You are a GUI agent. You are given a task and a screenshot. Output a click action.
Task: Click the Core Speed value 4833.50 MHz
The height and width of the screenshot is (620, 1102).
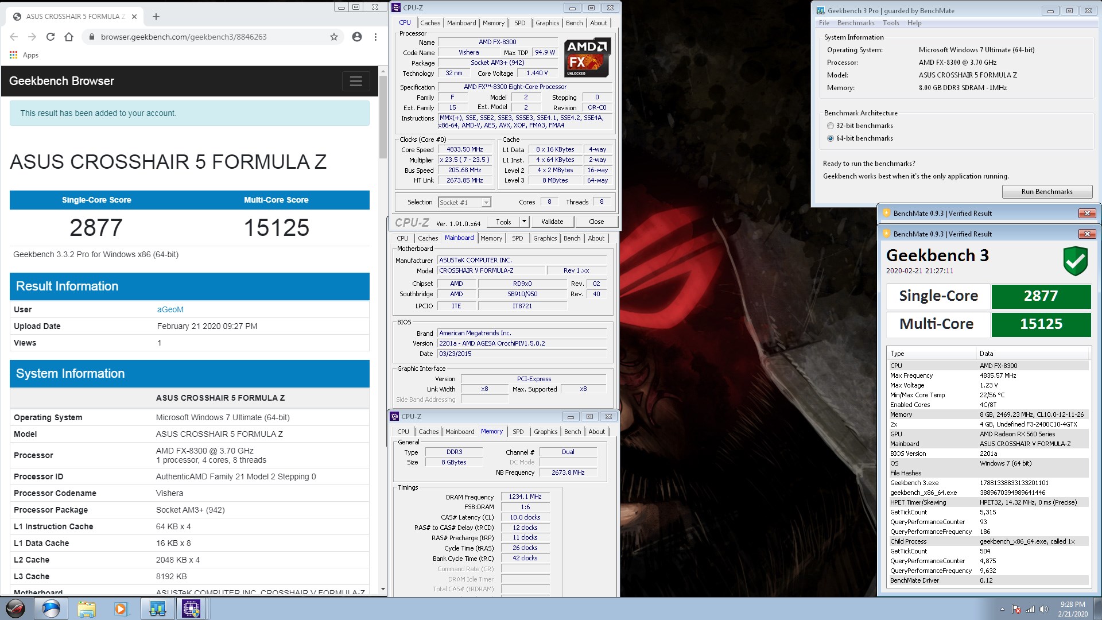(x=465, y=149)
